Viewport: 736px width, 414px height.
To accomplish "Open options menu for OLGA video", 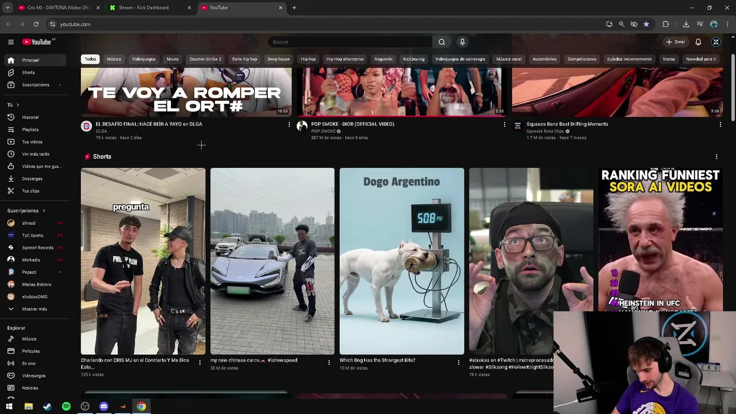I will [x=289, y=124].
